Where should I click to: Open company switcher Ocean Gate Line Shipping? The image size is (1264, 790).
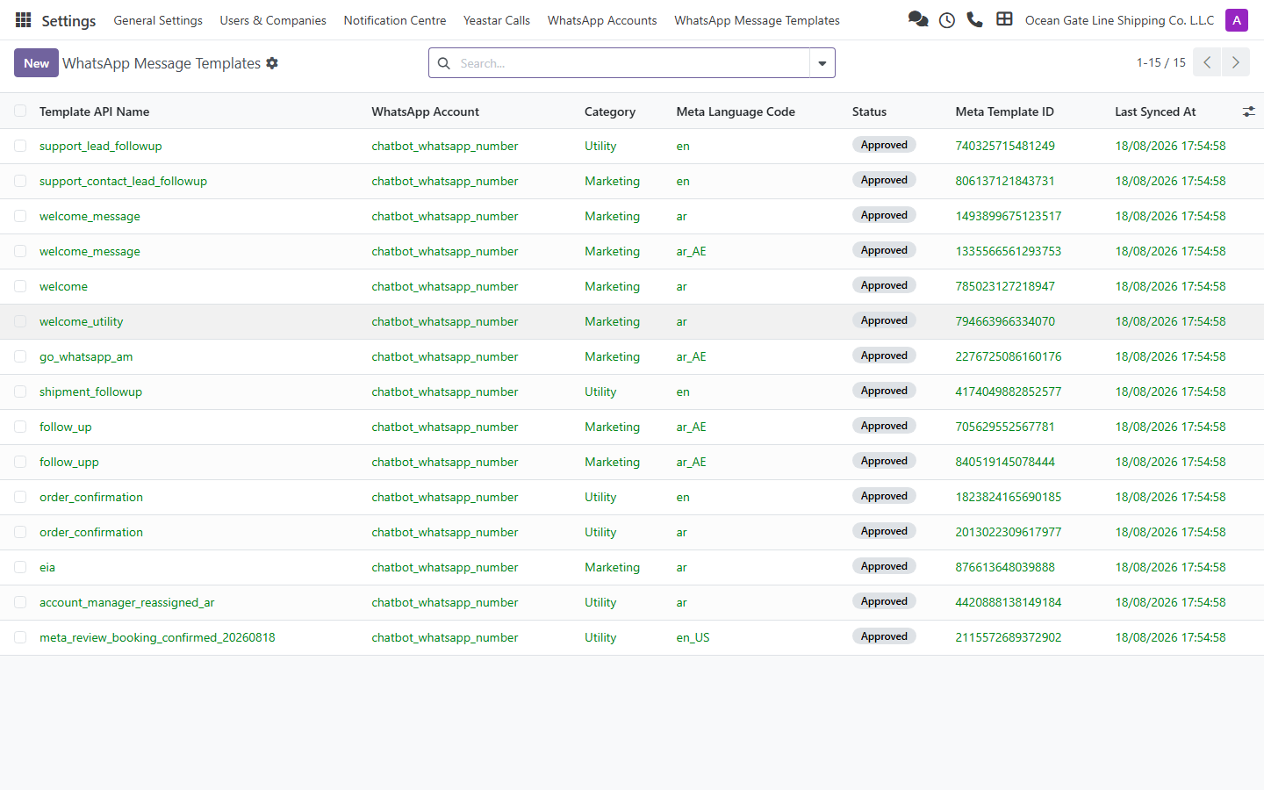pos(1119,20)
